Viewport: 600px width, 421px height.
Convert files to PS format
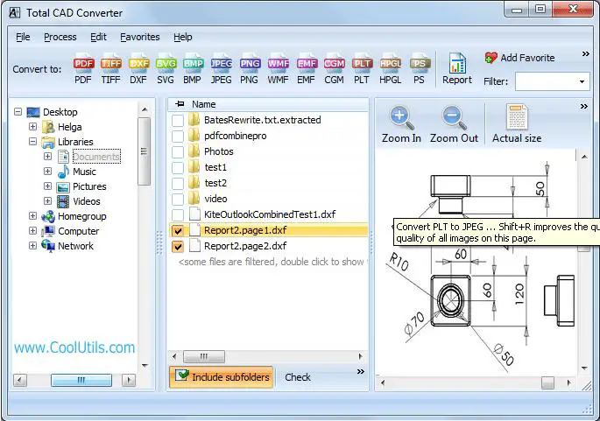tap(420, 70)
